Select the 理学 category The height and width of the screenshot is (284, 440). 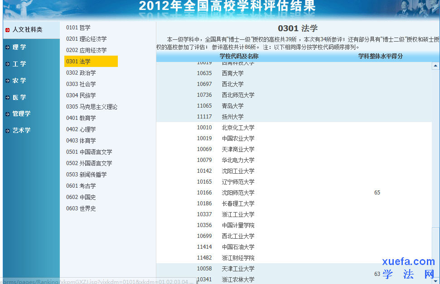[19, 47]
